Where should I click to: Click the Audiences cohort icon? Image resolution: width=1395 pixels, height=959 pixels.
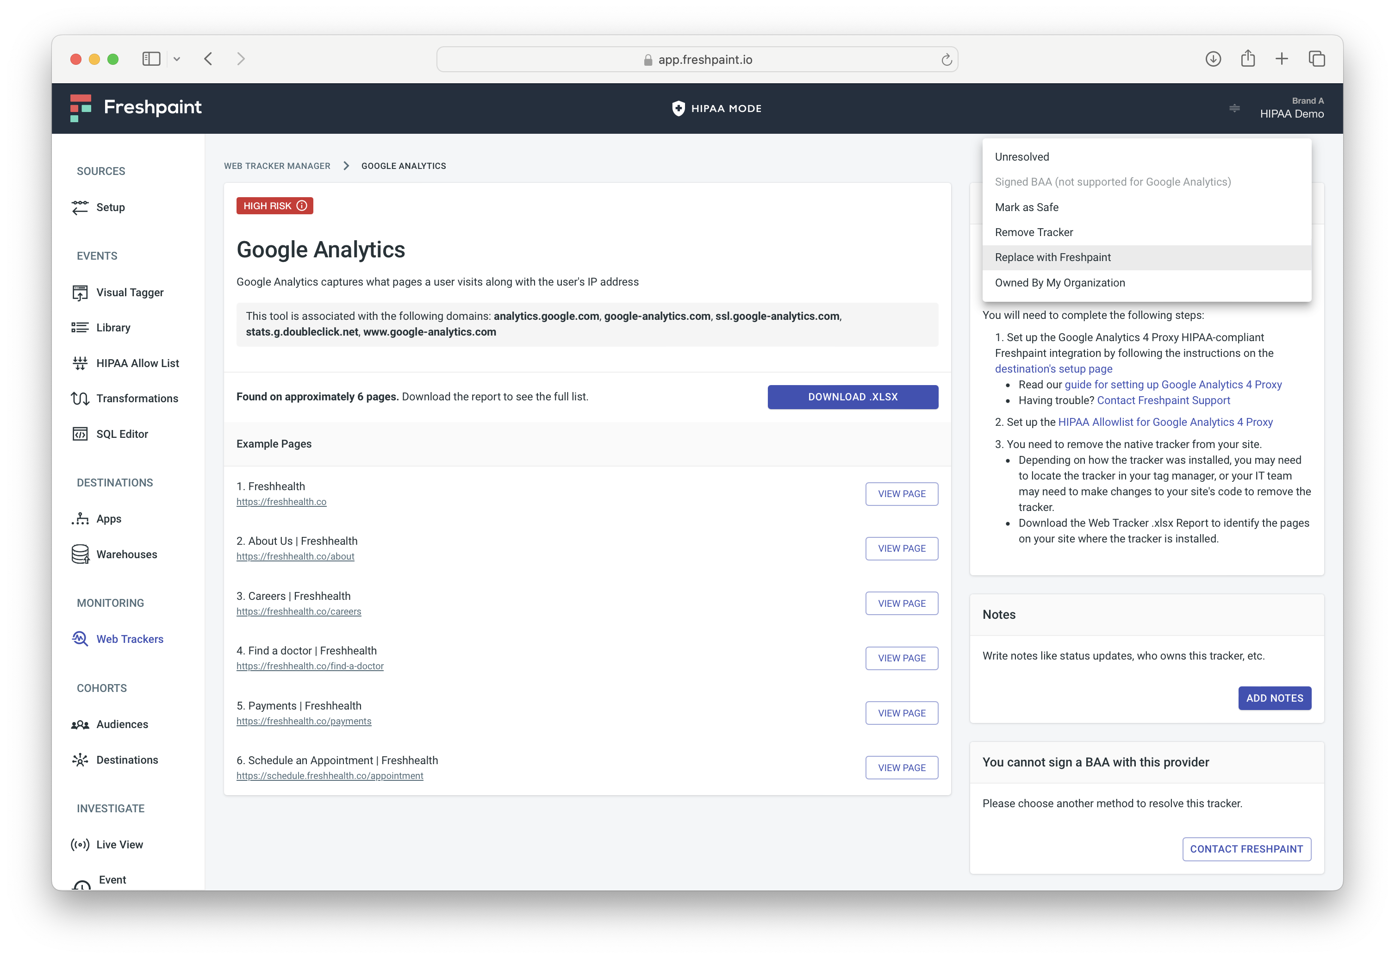click(x=80, y=724)
